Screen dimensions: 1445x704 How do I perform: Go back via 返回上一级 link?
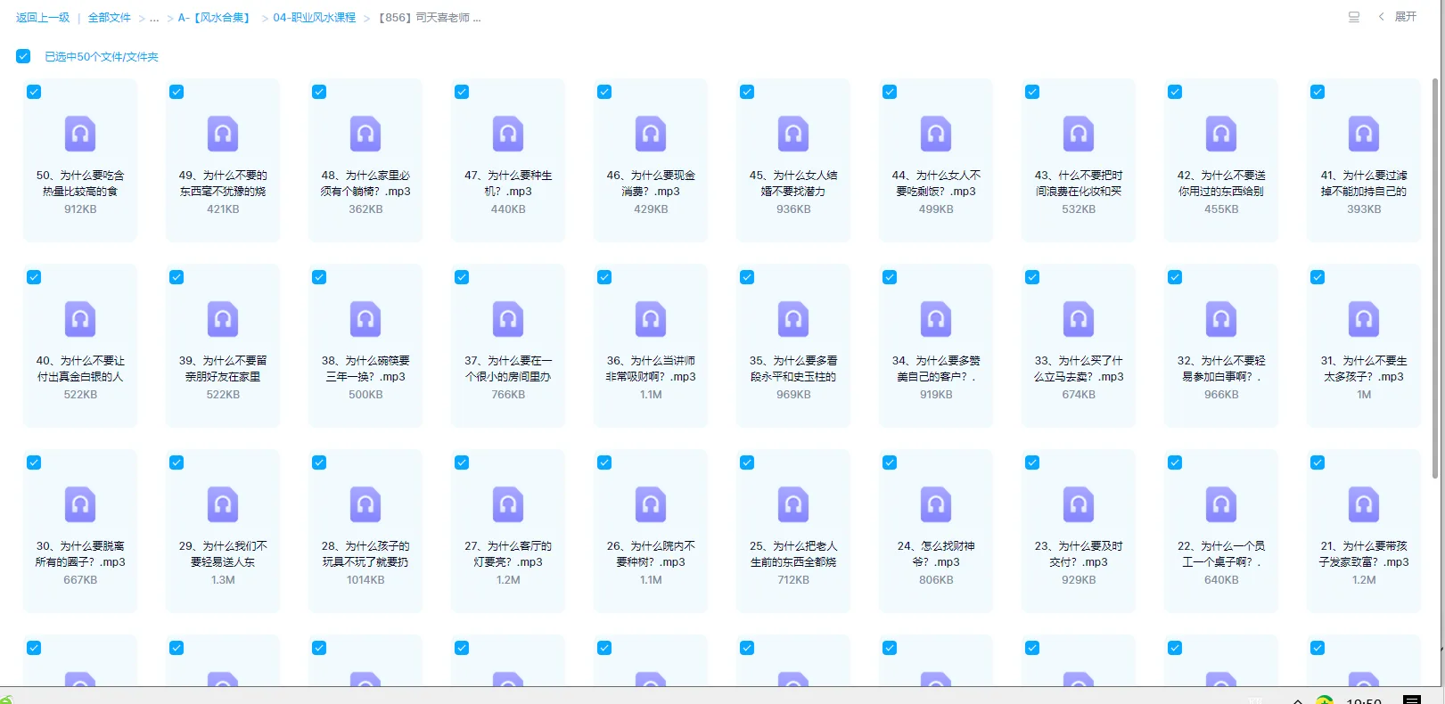tap(43, 18)
